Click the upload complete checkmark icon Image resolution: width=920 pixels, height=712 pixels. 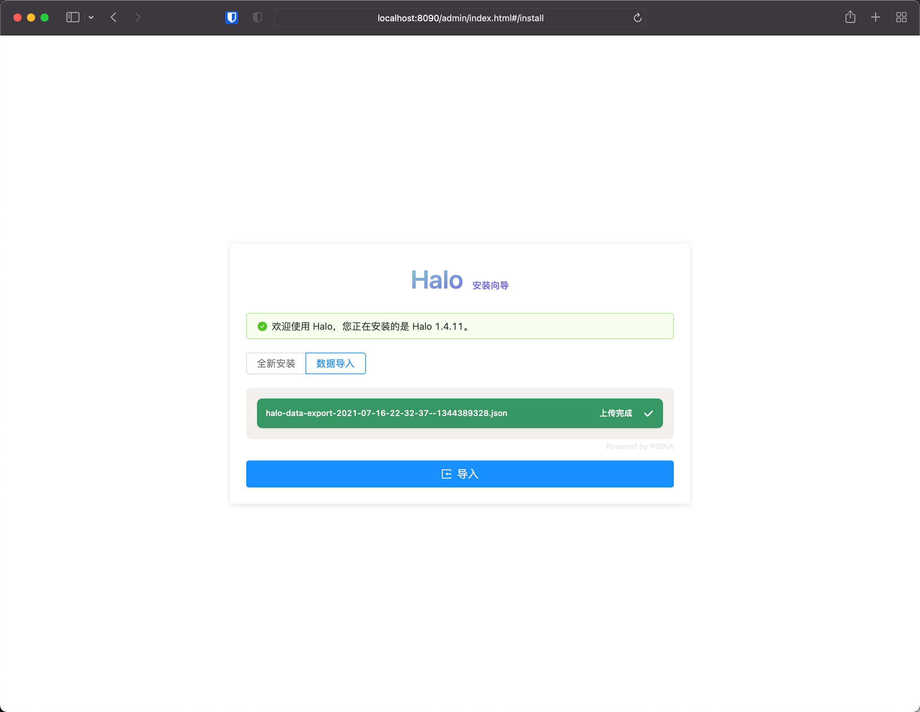point(648,413)
